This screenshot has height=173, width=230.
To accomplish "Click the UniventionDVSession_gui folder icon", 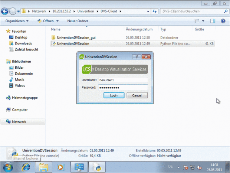I will (x=53, y=37).
